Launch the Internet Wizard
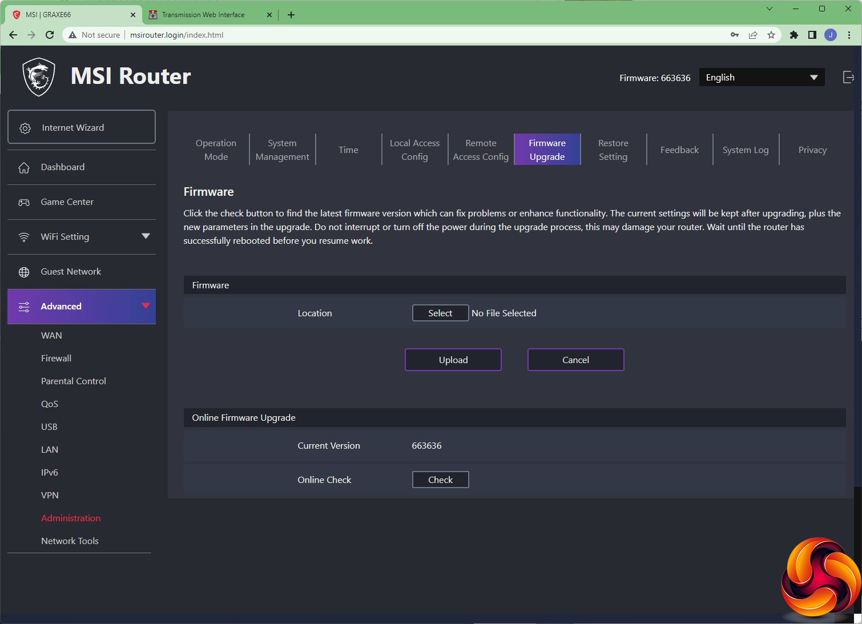The height and width of the screenshot is (624, 862). point(82,127)
